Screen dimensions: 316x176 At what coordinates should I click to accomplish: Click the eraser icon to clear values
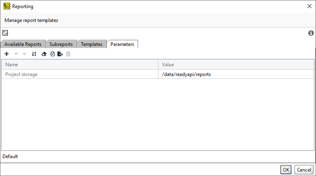coord(44,54)
